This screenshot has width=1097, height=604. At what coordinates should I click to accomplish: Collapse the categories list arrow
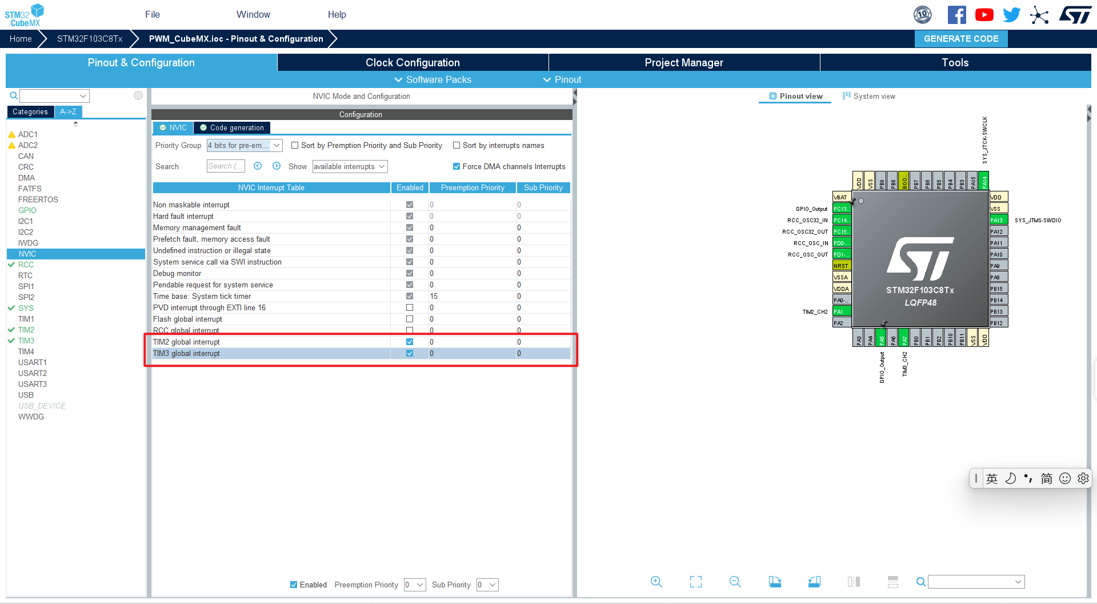[x=75, y=123]
